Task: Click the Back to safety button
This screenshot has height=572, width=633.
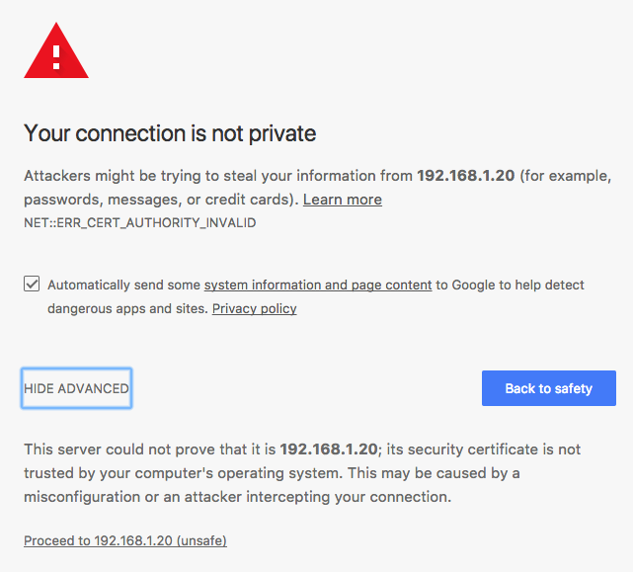Action: click(x=549, y=388)
